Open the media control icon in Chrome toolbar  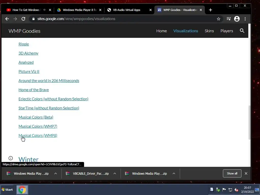pos(229,19)
